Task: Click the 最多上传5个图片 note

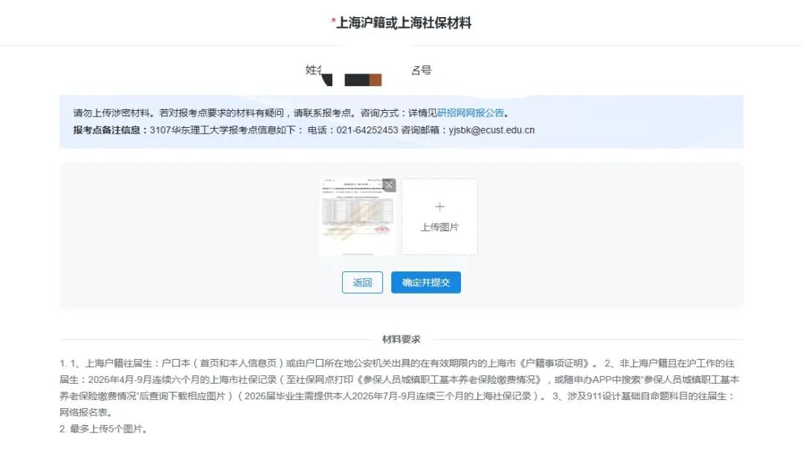Action: point(106,429)
